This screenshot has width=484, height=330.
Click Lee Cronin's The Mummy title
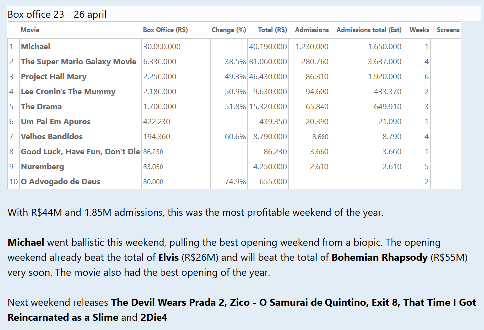pyautogui.click(x=68, y=92)
